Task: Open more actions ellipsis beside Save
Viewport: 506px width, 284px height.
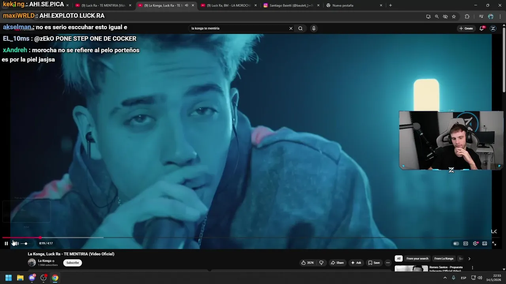Action: pos(388,263)
